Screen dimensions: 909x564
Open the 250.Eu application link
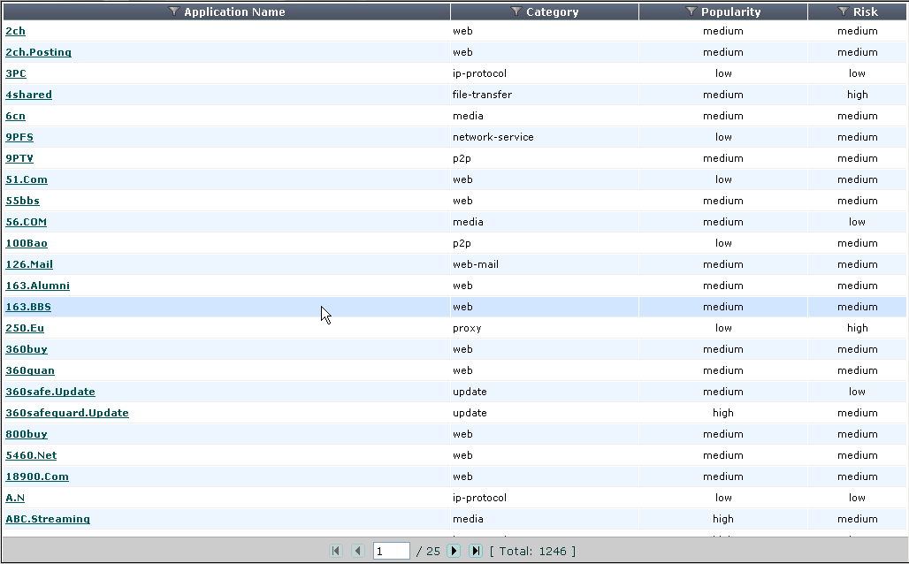point(25,328)
